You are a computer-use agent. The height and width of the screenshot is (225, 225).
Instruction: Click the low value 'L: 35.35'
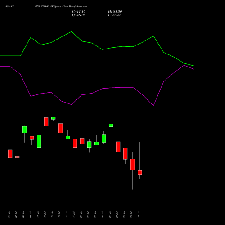(x=115, y=15)
